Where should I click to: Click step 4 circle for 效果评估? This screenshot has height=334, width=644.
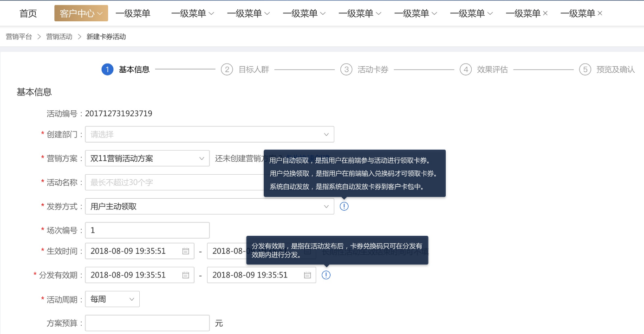(x=466, y=69)
